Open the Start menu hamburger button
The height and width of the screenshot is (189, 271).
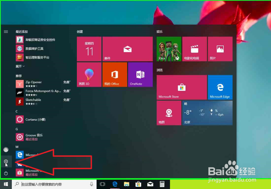point(6,31)
